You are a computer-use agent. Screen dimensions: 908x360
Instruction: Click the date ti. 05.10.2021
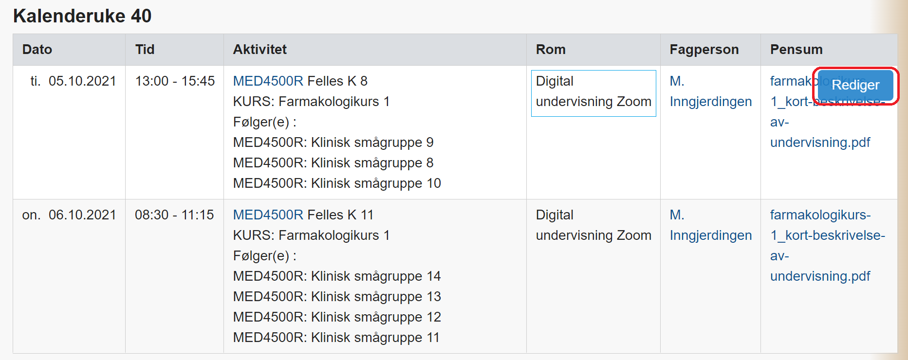(73, 81)
